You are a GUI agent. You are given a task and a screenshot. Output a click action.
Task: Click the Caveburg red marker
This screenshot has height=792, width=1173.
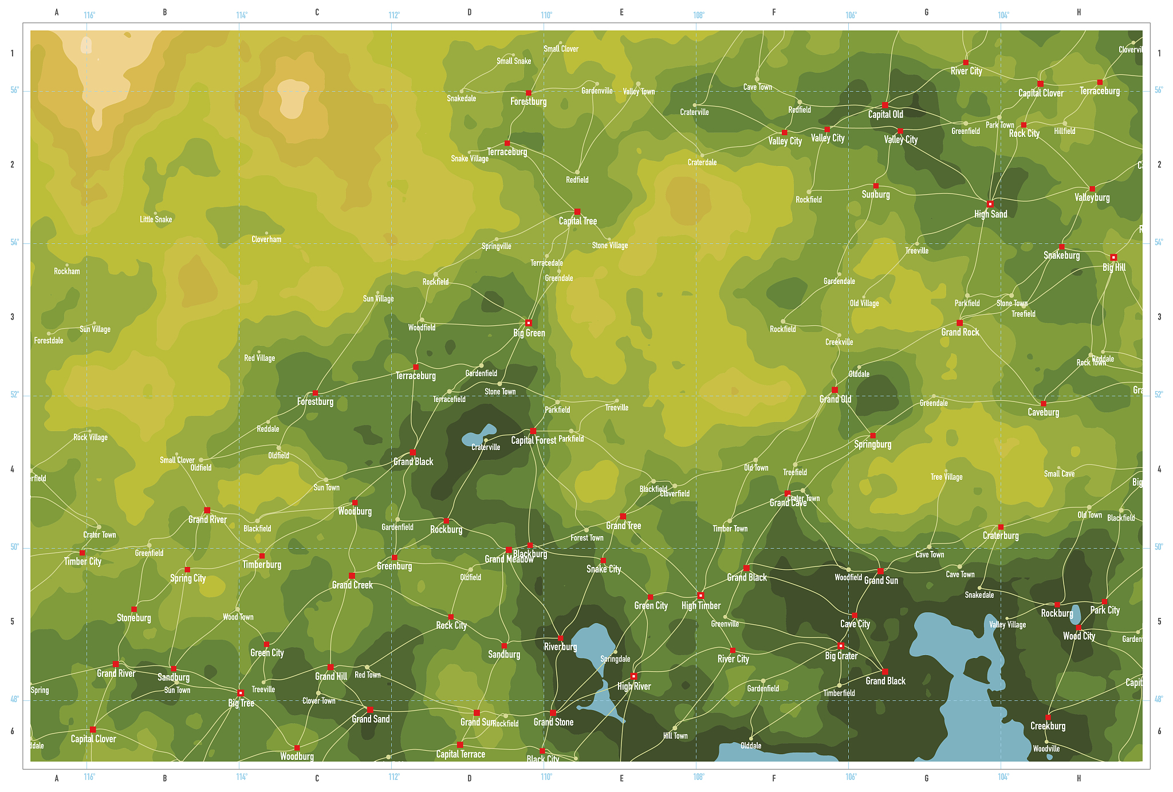coord(1044,404)
